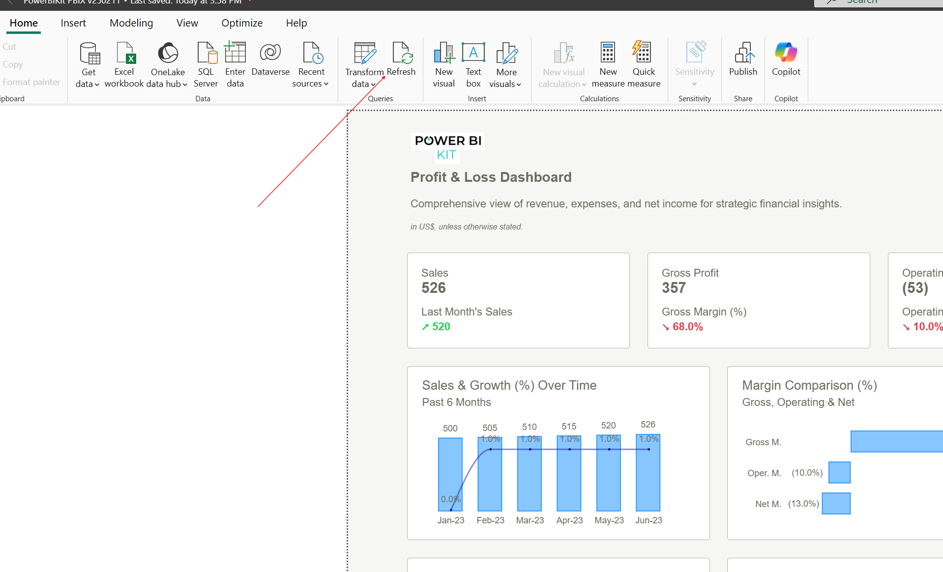Expand OneLake data hub dropdown arrow
This screenshot has width=943, height=572.
pyautogui.click(x=185, y=85)
